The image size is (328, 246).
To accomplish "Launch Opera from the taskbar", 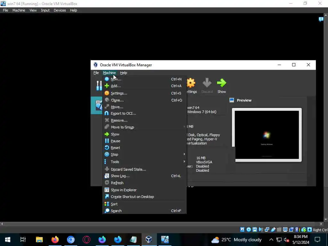I will 86,240.
